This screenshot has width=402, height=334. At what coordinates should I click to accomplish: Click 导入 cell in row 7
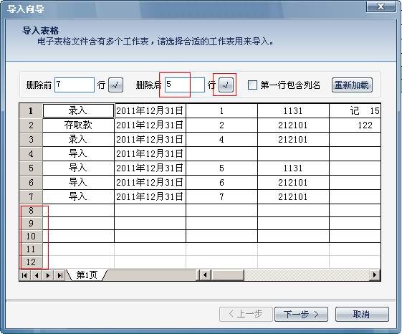pyautogui.click(x=78, y=197)
